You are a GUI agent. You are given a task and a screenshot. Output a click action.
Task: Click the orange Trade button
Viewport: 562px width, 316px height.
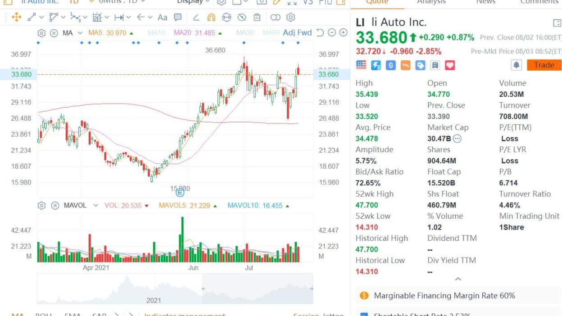click(x=544, y=65)
